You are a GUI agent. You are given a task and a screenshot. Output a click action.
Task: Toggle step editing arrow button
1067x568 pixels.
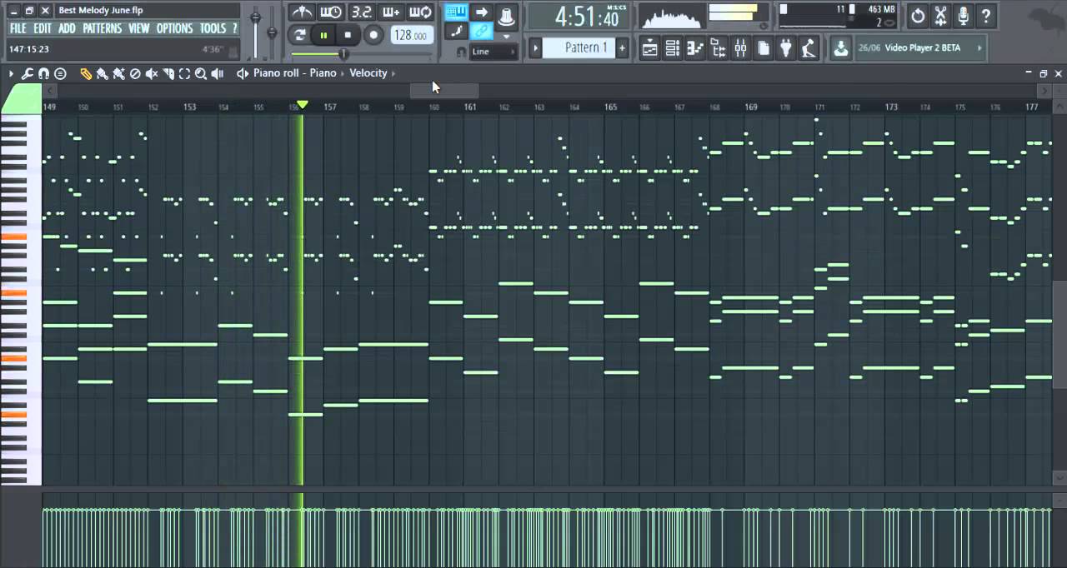[481, 12]
